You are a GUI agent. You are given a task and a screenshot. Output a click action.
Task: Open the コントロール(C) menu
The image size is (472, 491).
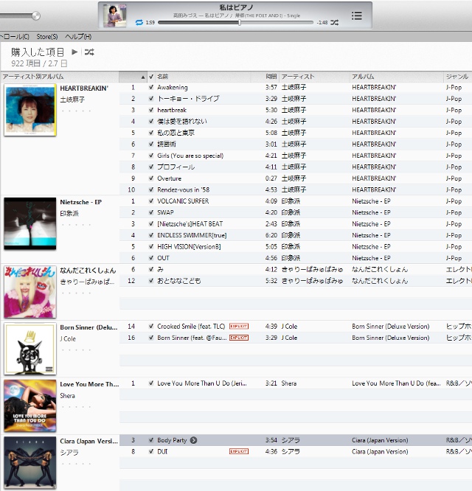pyautogui.click(x=15, y=37)
